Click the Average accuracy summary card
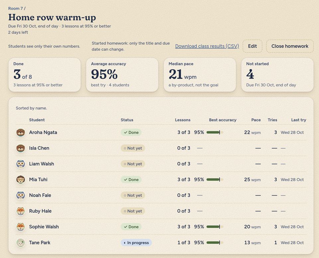 (122, 75)
